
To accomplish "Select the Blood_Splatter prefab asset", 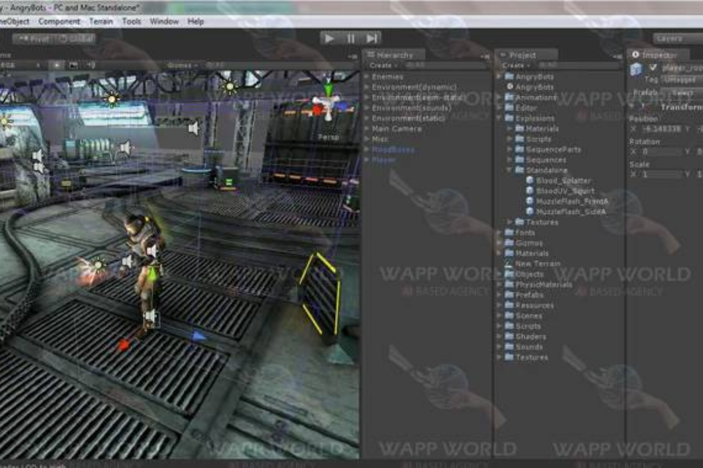I will (x=562, y=181).
